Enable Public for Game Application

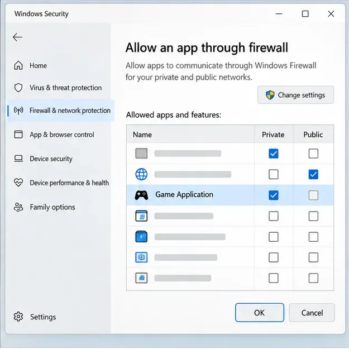click(x=313, y=195)
